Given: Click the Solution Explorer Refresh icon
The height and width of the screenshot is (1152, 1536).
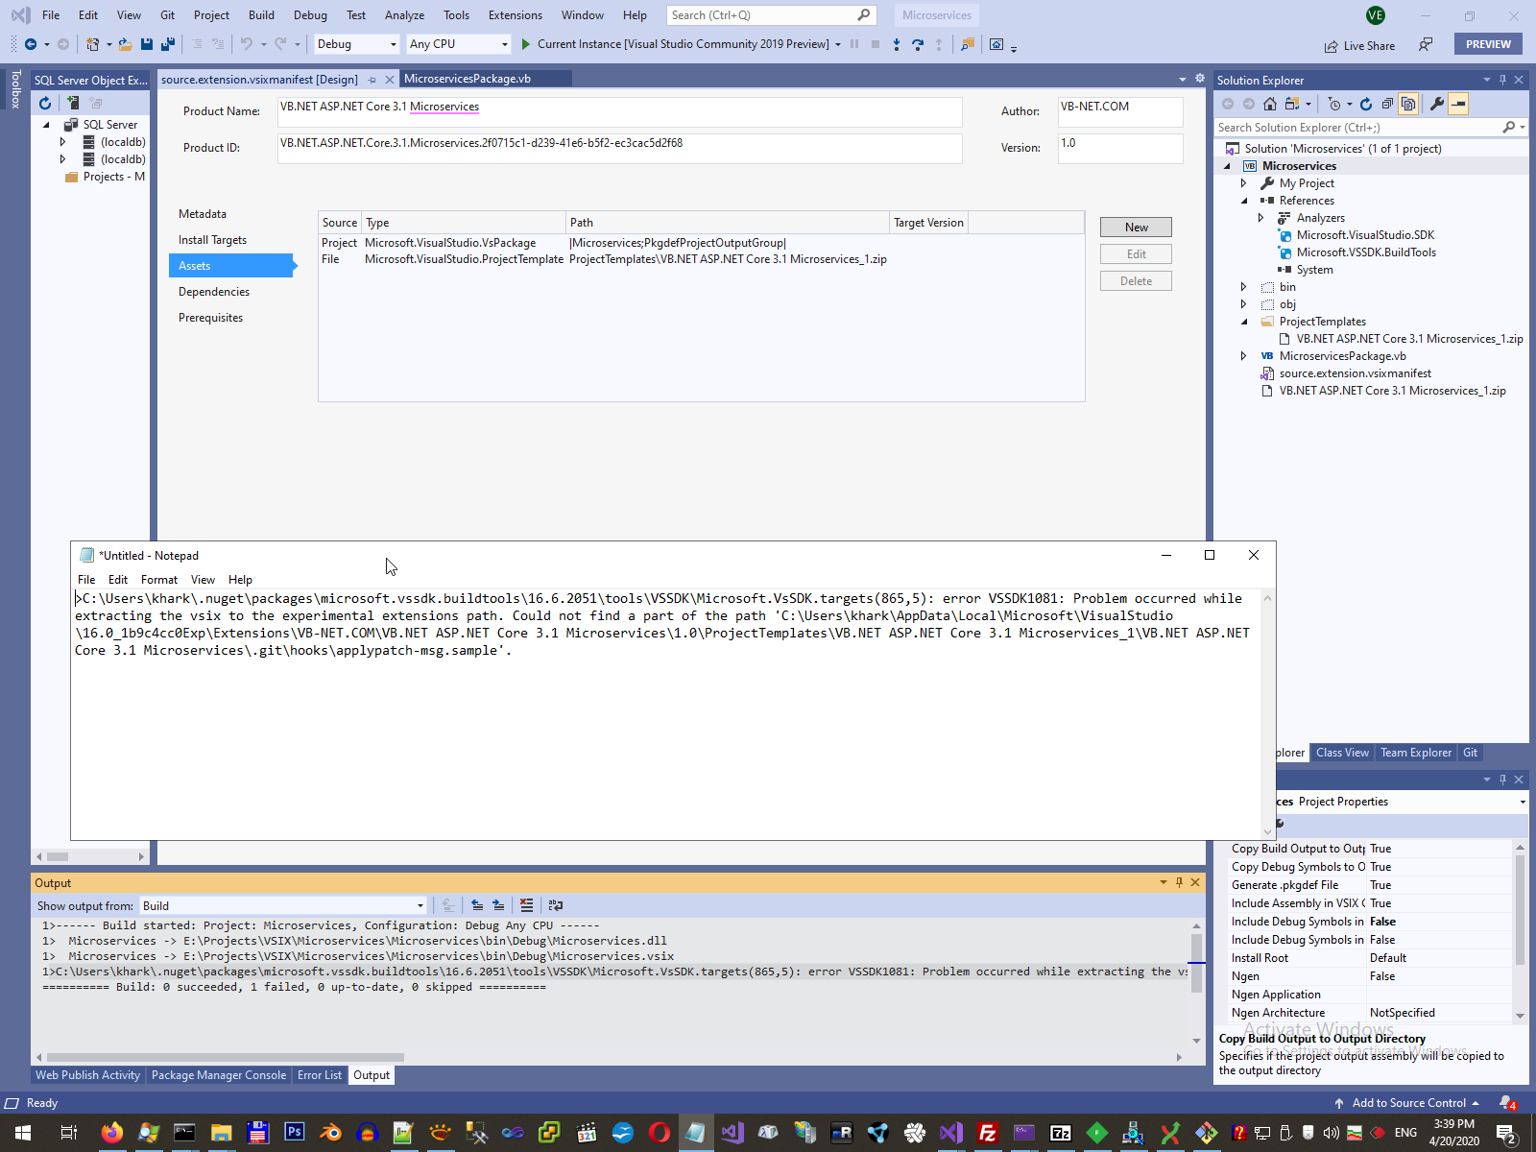Looking at the screenshot, I should 1366,104.
